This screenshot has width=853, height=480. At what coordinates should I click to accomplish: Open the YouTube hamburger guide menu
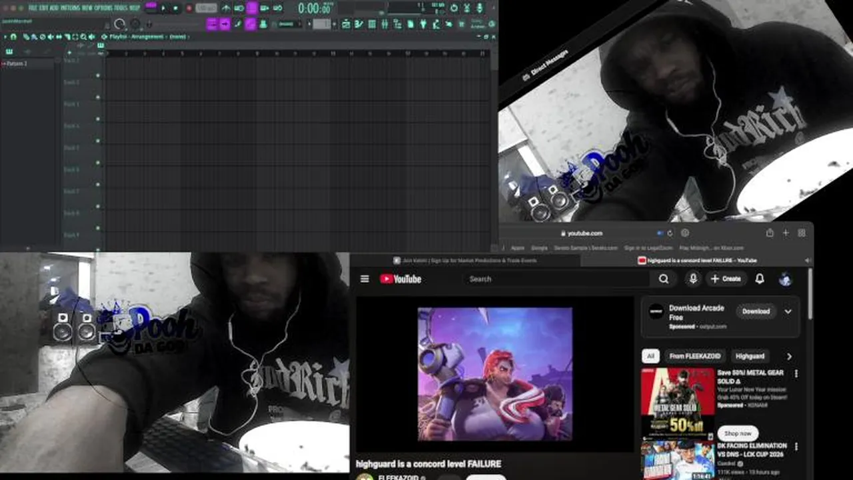tap(365, 279)
